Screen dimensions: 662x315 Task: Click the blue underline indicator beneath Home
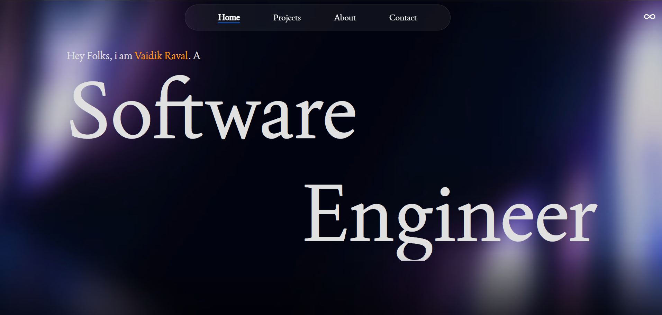[229, 23]
